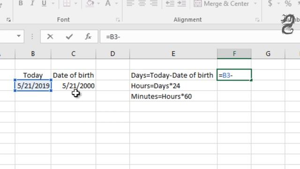Select column G header
This screenshot has width=300, height=169.
268,54
